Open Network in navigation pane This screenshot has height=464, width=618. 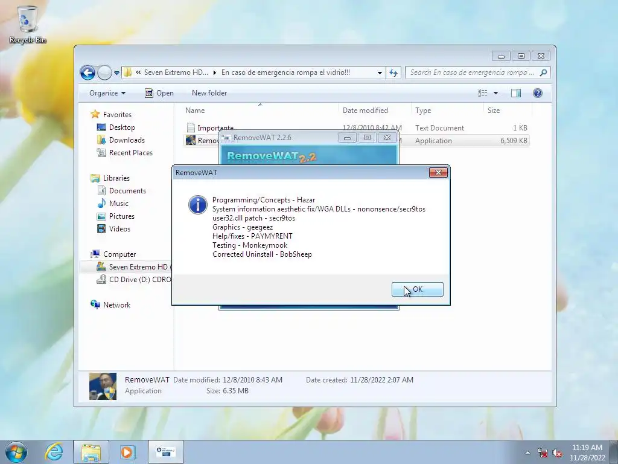click(x=116, y=305)
